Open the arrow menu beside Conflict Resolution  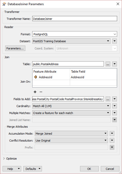[112, 141]
